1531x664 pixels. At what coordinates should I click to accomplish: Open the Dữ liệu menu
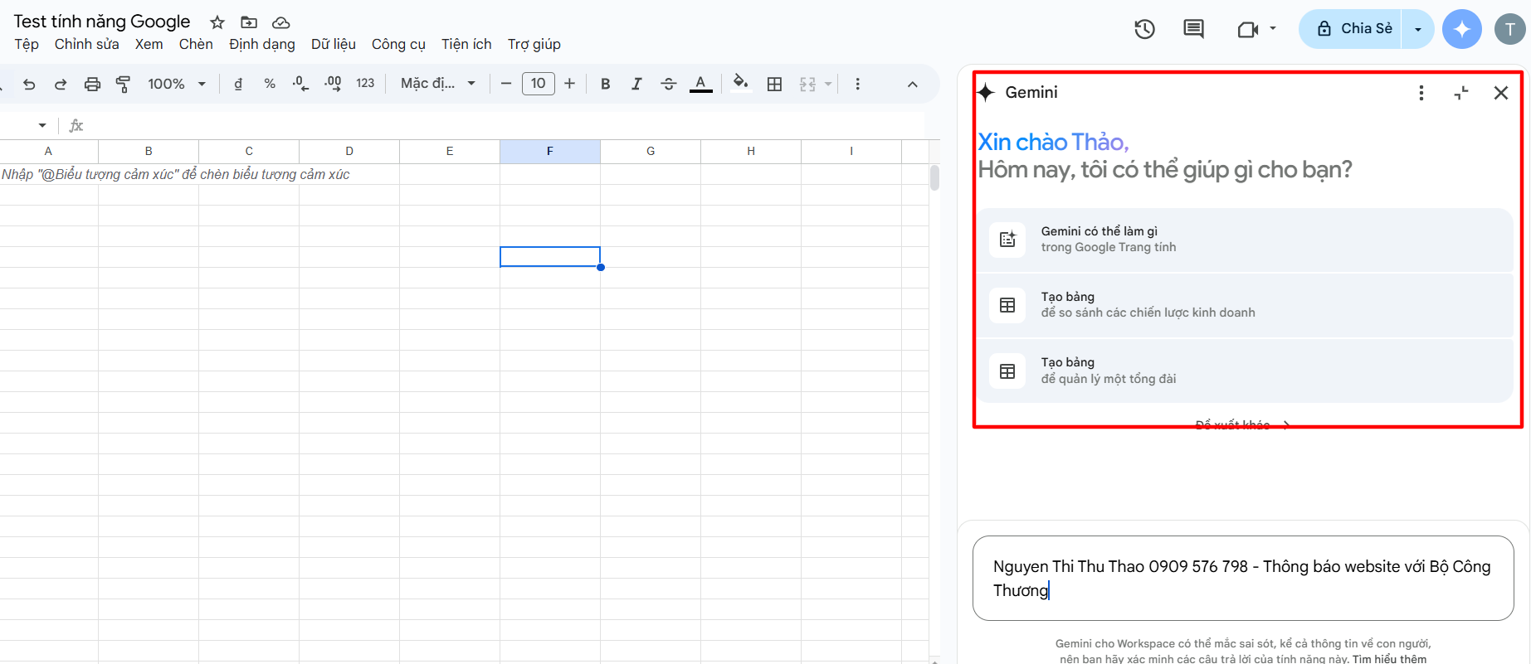point(333,44)
